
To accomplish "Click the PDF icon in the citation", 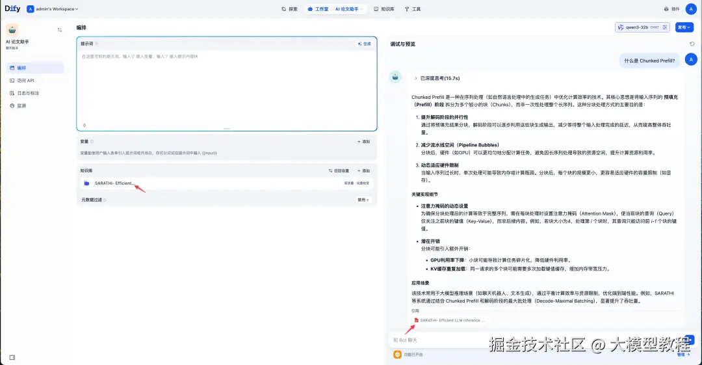I will point(417,321).
